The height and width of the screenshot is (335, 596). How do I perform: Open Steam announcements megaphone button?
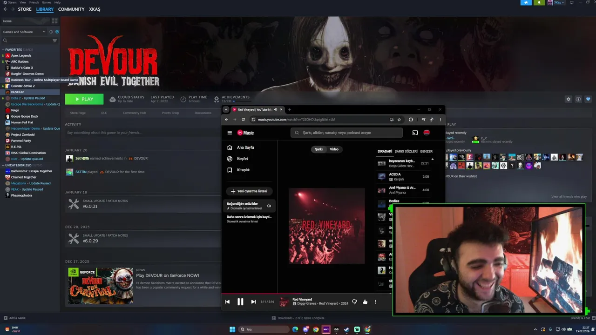click(x=526, y=2)
